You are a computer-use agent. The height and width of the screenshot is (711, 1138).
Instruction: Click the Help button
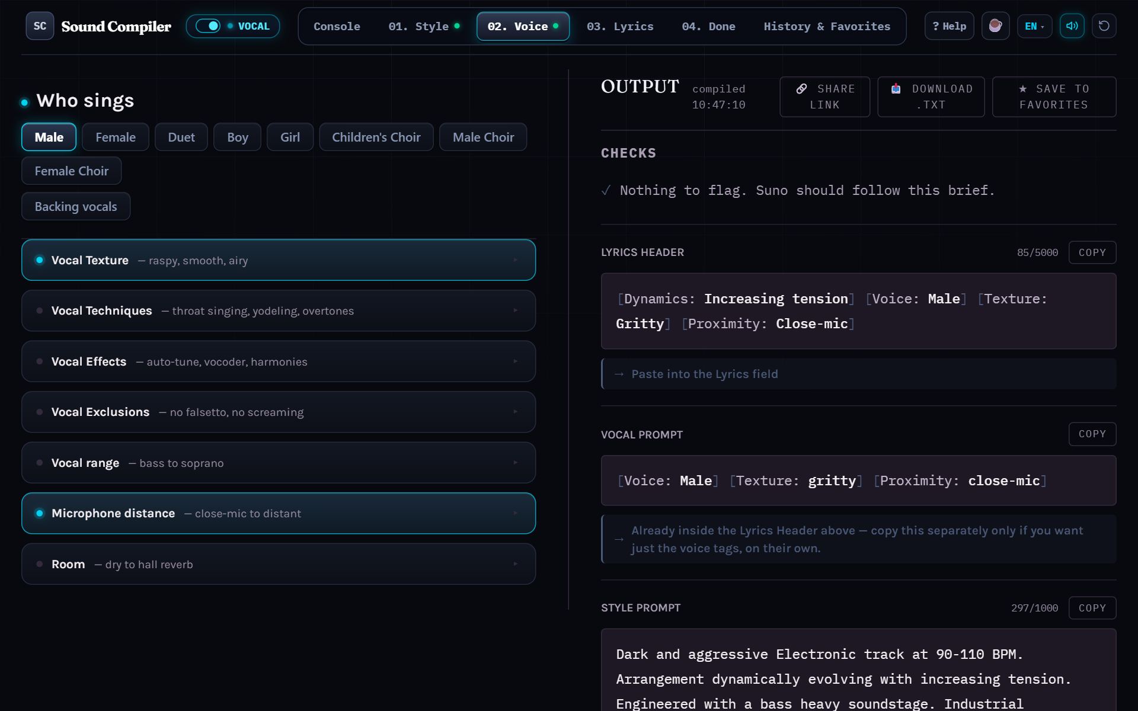click(x=949, y=26)
